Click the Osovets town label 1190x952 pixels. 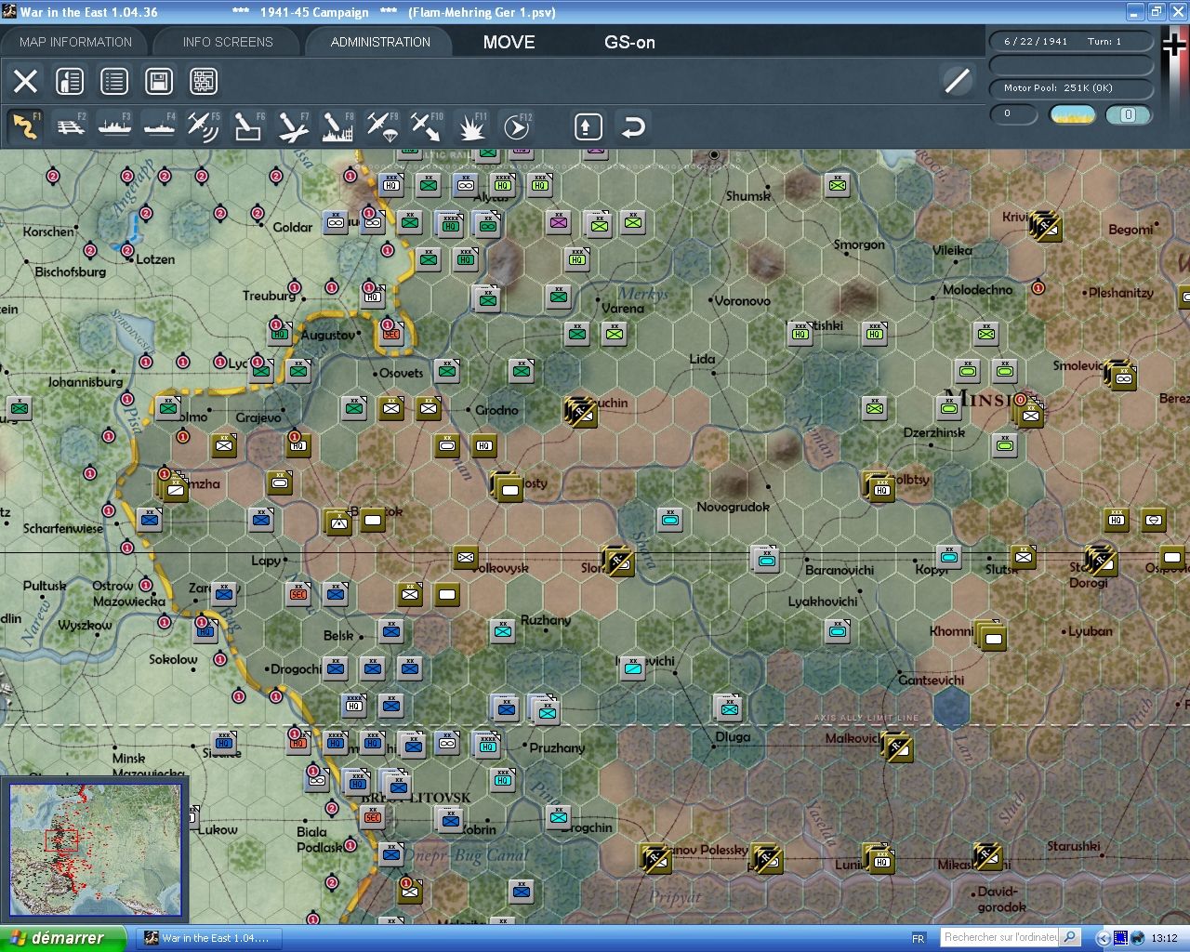tap(401, 373)
